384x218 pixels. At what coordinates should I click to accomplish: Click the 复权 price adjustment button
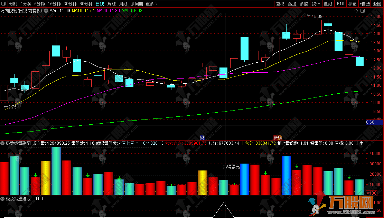coord(280,4)
